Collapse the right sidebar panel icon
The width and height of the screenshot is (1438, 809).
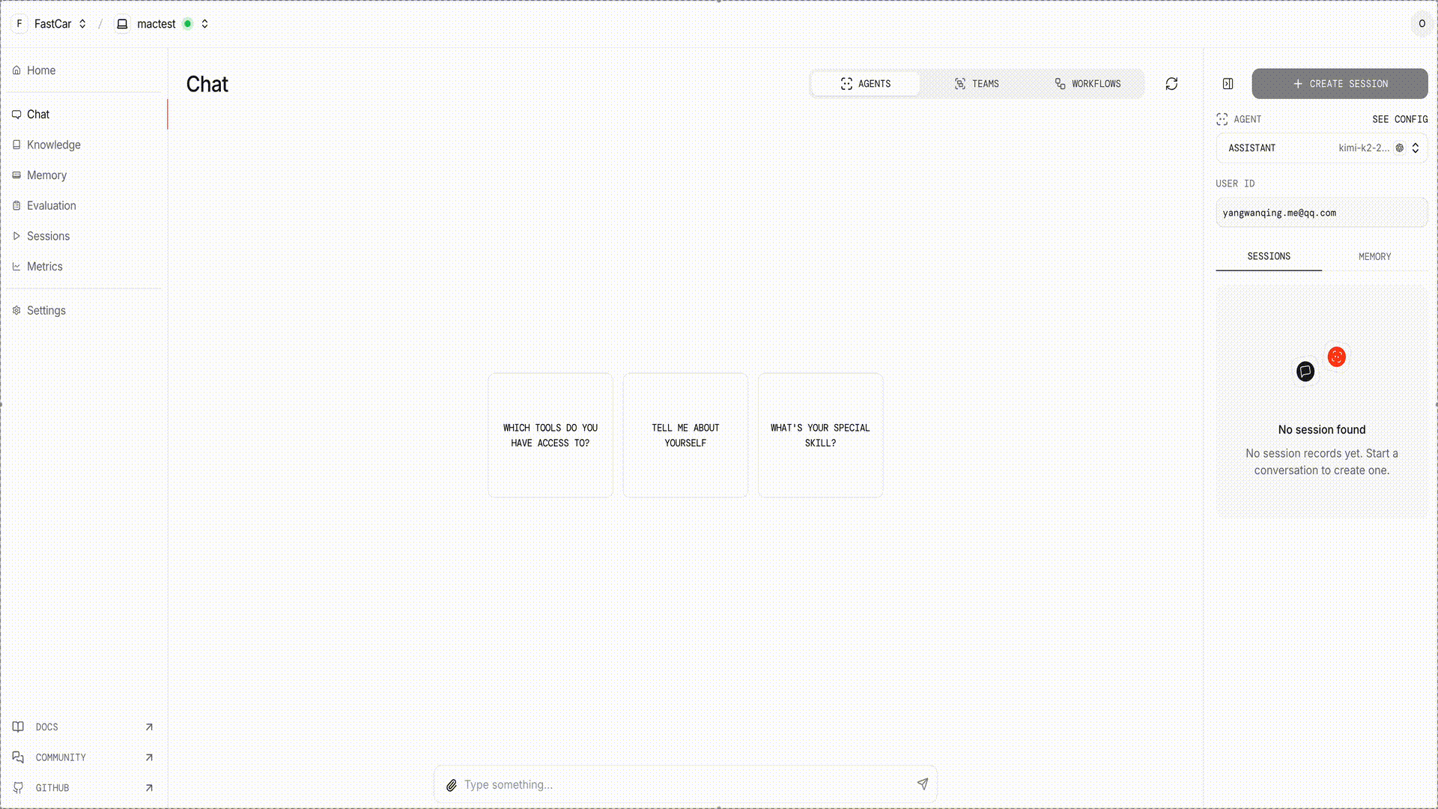click(1228, 84)
